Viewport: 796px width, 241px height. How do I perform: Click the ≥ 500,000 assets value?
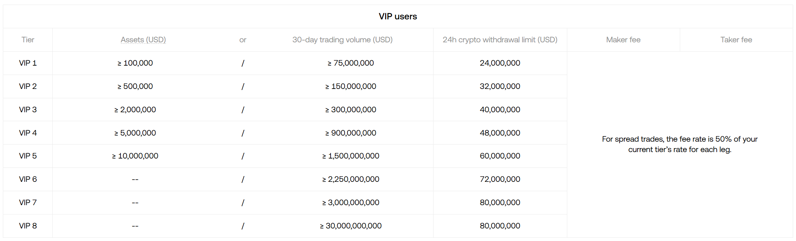point(135,86)
